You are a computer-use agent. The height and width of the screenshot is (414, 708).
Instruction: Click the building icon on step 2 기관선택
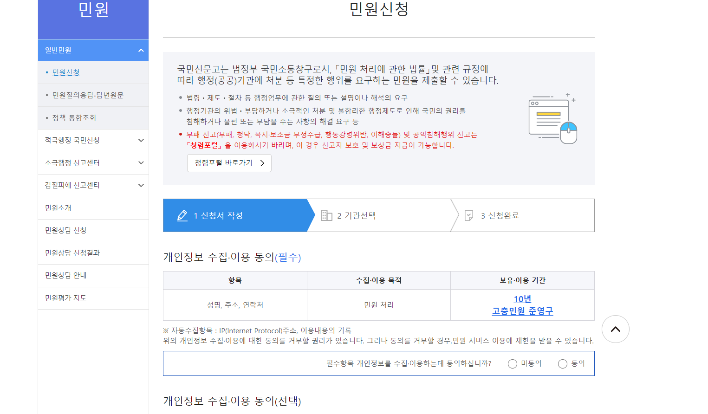[326, 215]
